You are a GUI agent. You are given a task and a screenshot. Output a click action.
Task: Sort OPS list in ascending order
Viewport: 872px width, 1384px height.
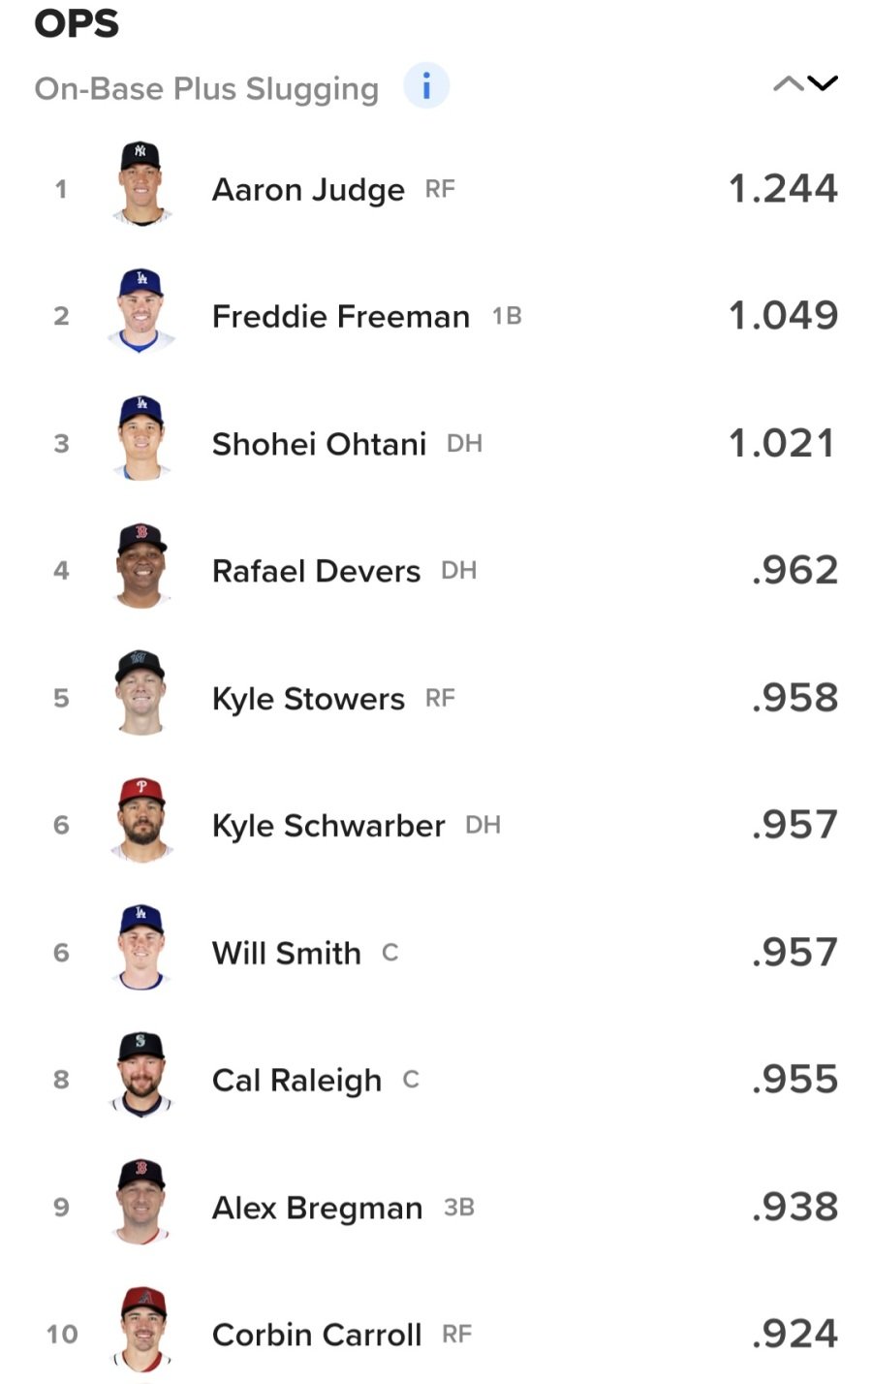788,84
